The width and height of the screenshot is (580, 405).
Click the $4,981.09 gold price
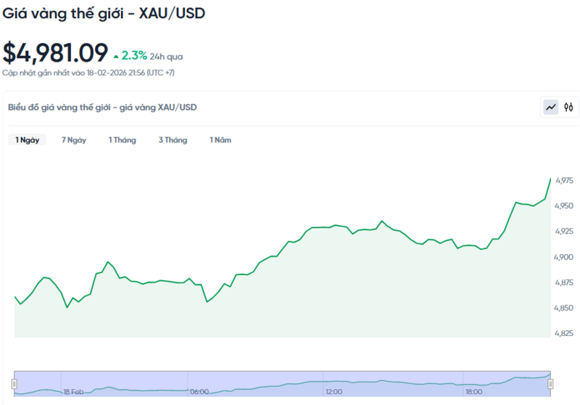pos(55,52)
